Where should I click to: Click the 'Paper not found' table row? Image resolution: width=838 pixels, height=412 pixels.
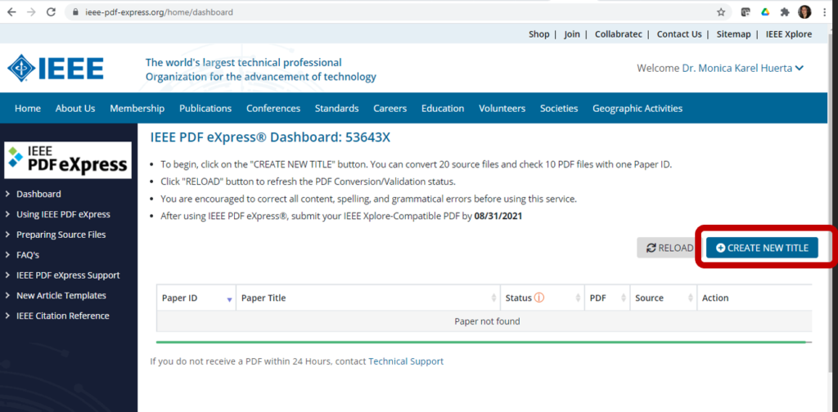point(484,321)
